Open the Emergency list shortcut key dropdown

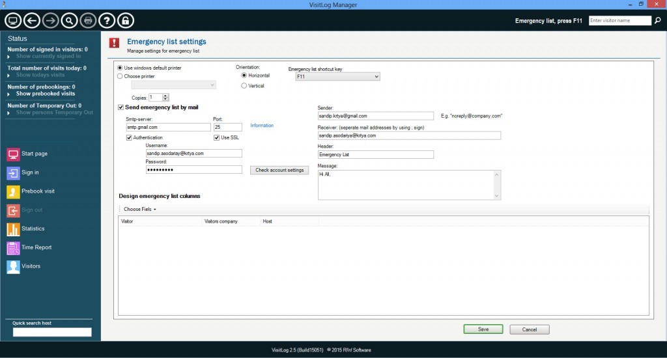[338, 77]
